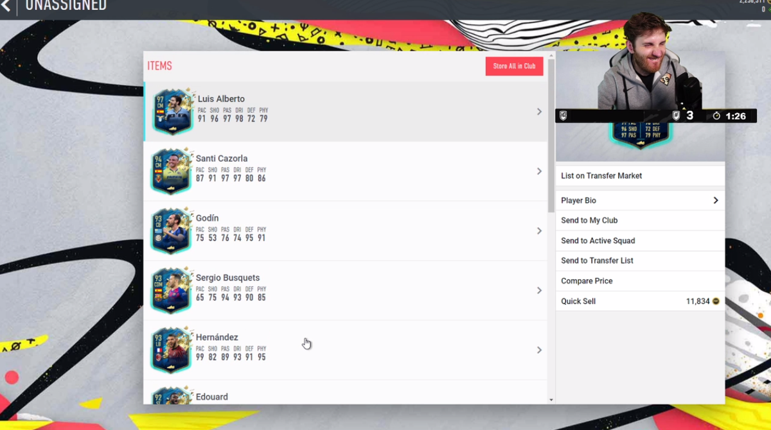Viewport: 771px width, 430px height.
Task: Click the 1:26 timer text
Action: point(736,116)
